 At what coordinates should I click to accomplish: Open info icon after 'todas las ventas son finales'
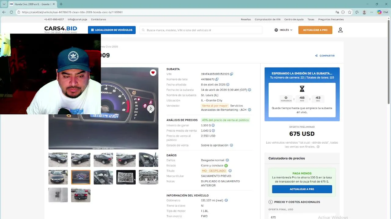click(x=318, y=147)
